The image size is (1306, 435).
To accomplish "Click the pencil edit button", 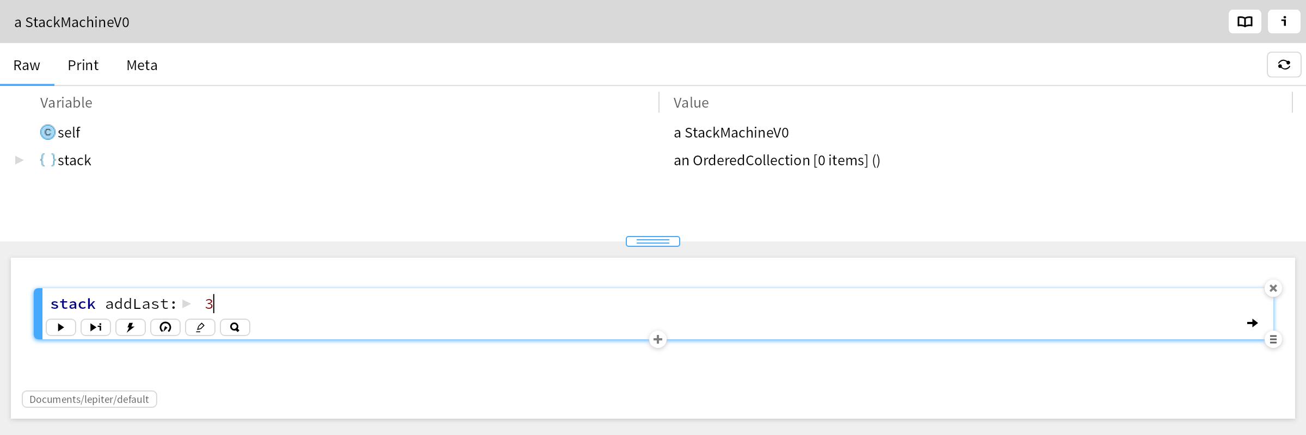I will 200,327.
